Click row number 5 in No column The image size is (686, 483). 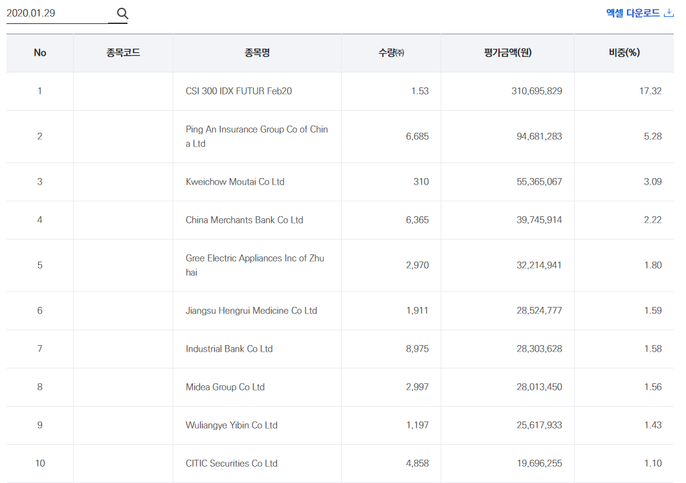point(40,265)
